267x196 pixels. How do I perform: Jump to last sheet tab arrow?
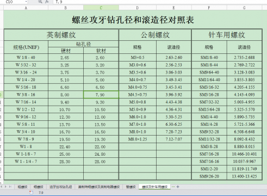point(10,187)
